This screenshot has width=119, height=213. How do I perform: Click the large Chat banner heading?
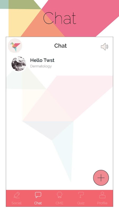tap(60, 18)
